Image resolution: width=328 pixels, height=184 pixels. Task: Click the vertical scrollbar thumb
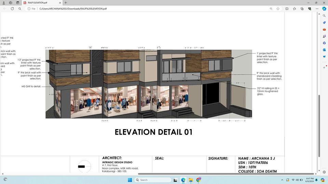(x=319, y=126)
